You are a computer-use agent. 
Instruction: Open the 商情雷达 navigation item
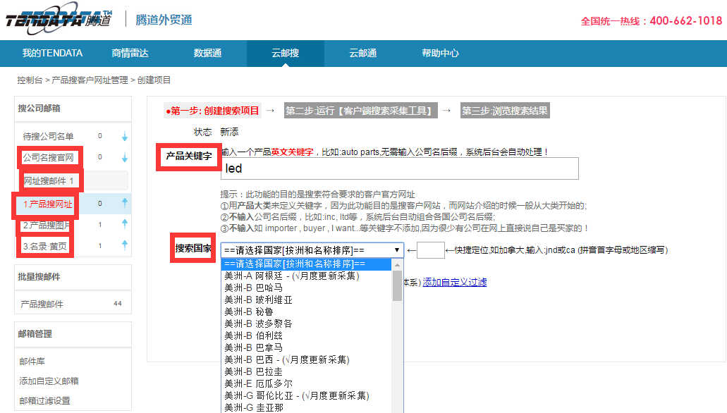(130, 53)
